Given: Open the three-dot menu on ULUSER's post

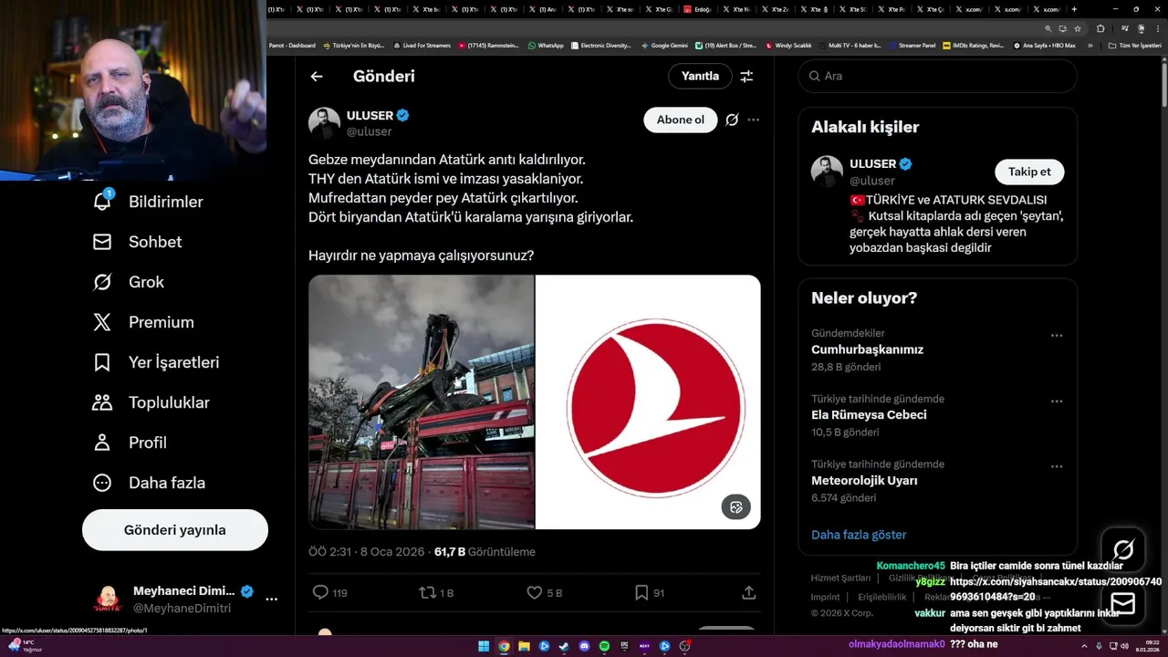Looking at the screenshot, I should 753,120.
